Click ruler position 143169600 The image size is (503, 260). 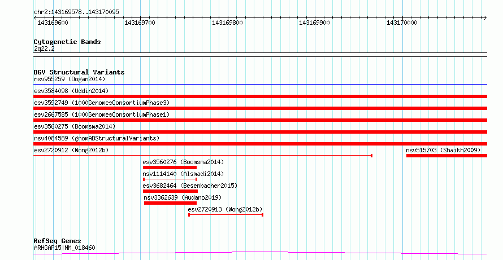(53, 23)
